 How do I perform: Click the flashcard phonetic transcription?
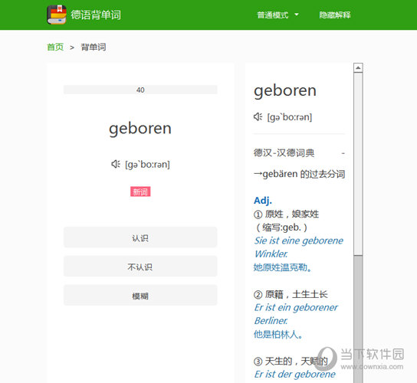point(147,165)
